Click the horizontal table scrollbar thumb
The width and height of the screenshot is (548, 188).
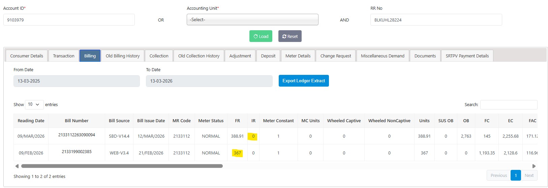point(122,166)
